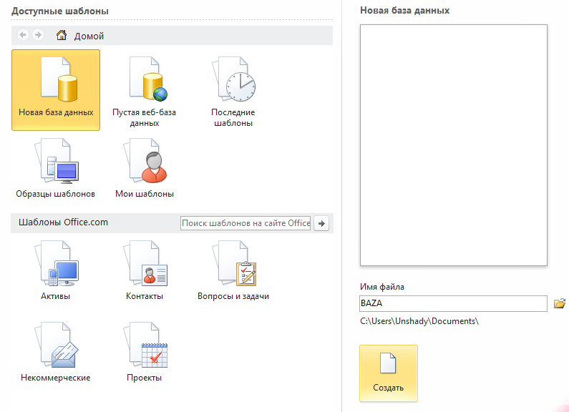Click the Создать button
This screenshot has height=412, width=569.
pyautogui.click(x=389, y=373)
